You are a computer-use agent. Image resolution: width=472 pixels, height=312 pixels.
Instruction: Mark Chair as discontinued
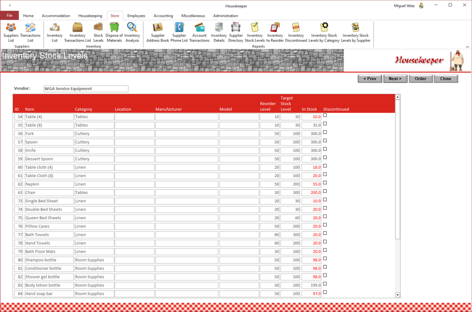point(325,191)
